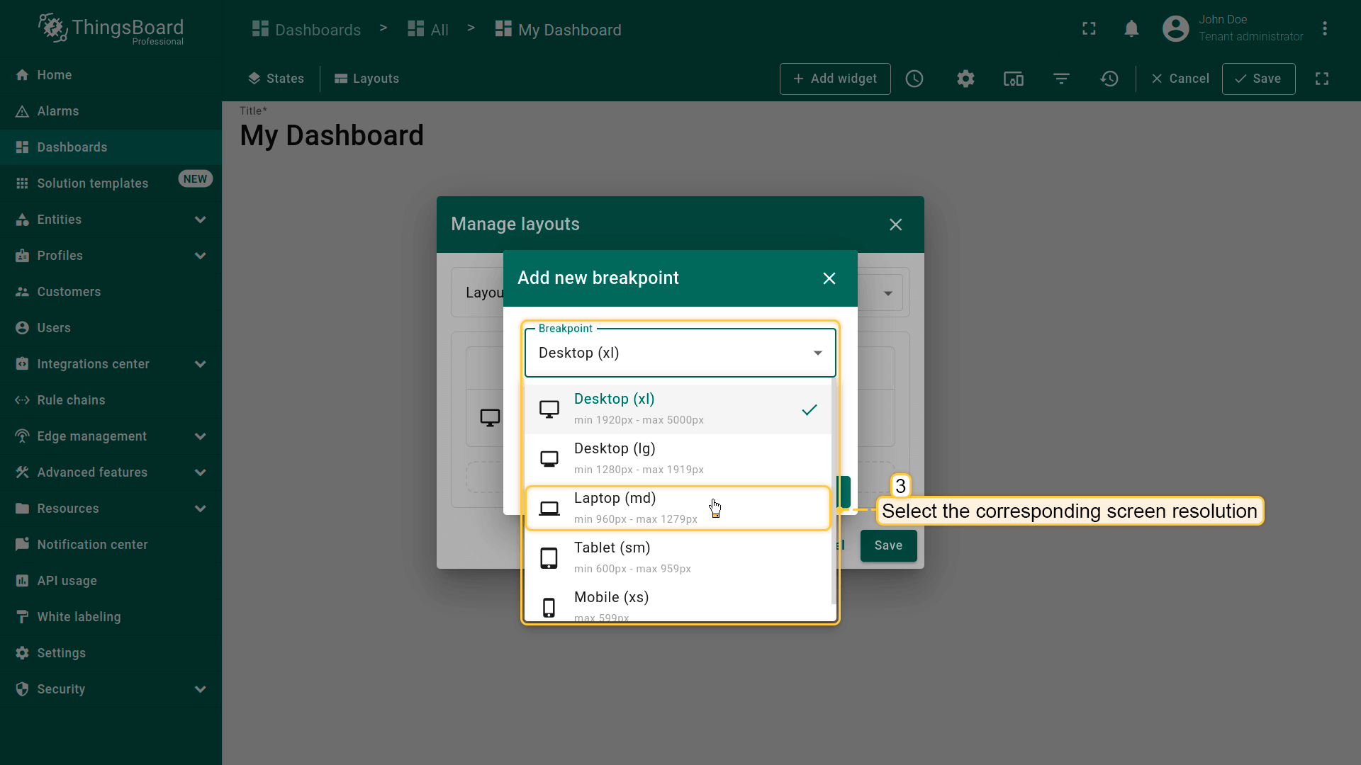Viewport: 1361px width, 765px height.
Task: Open version control history icon
Action: (1109, 79)
